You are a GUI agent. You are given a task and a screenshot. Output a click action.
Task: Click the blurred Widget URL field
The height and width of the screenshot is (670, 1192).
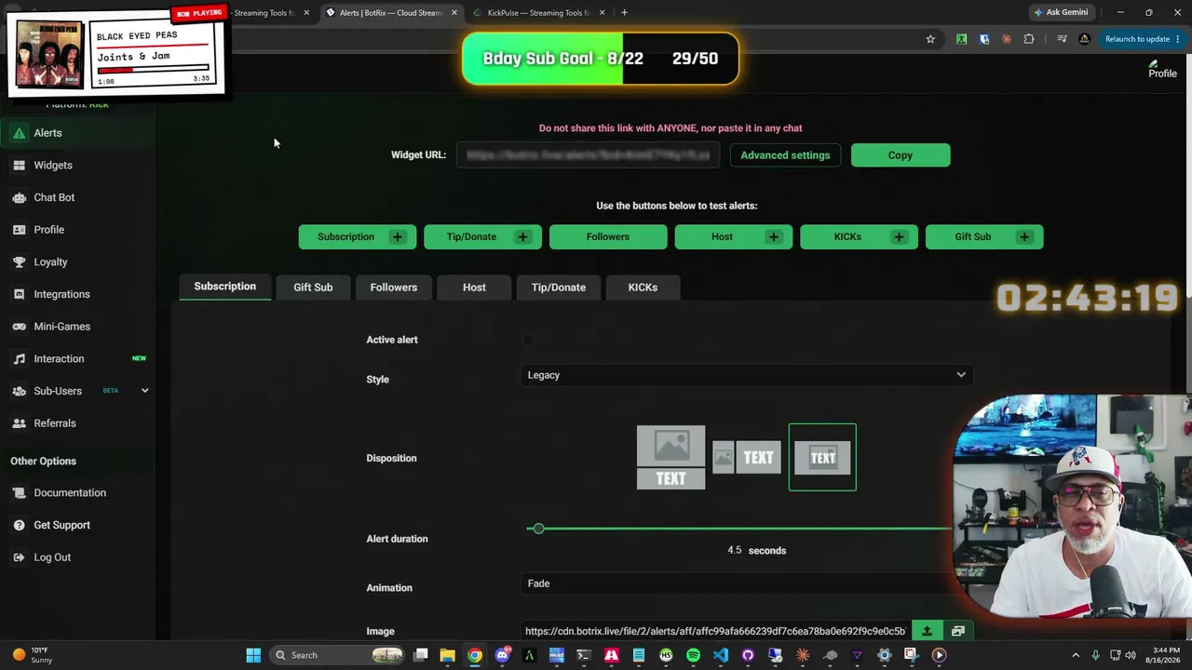coord(588,155)
